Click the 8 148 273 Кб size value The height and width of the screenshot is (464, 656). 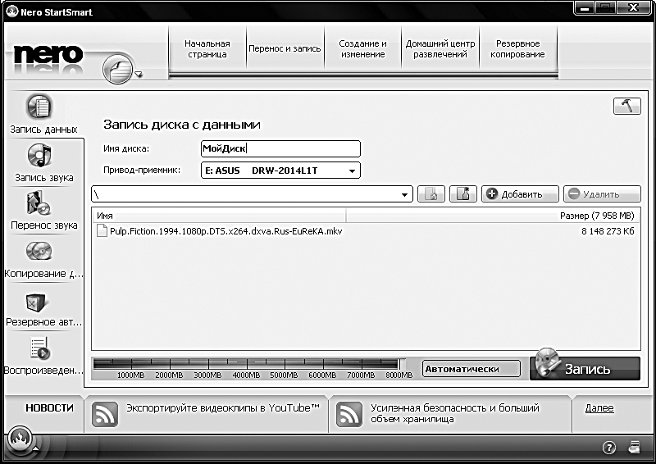608,231
